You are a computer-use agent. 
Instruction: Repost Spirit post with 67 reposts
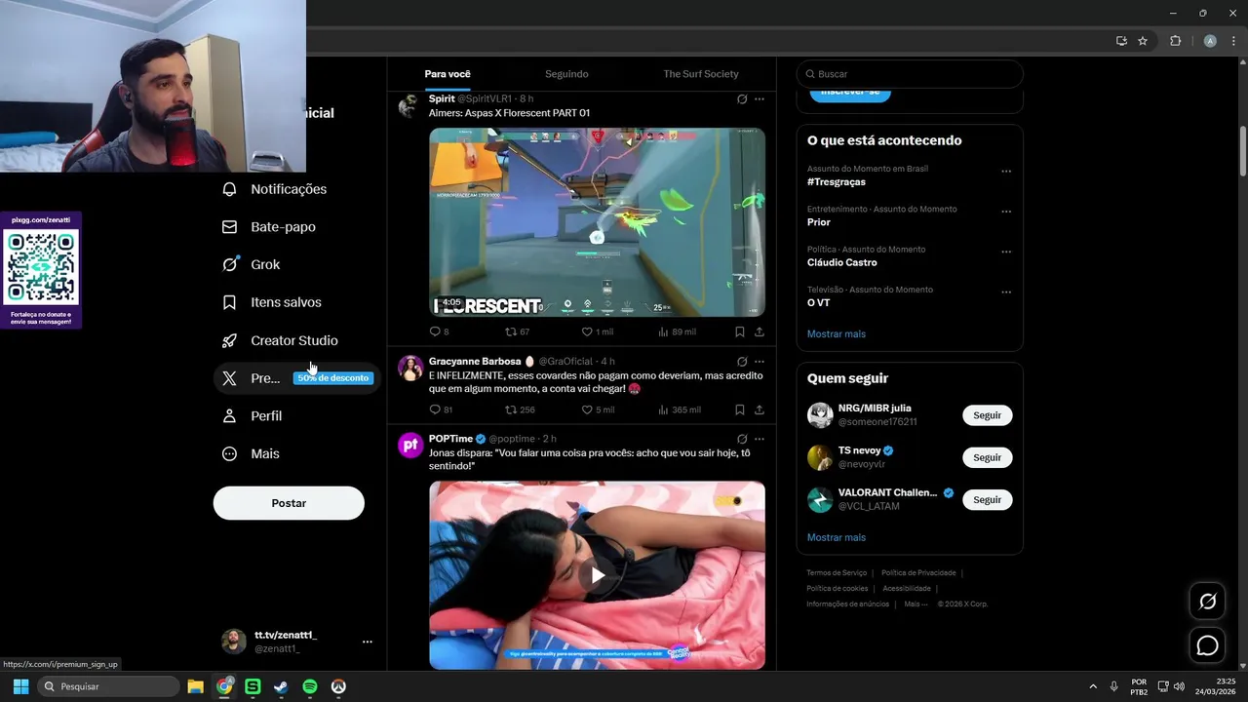pos(518,331)
